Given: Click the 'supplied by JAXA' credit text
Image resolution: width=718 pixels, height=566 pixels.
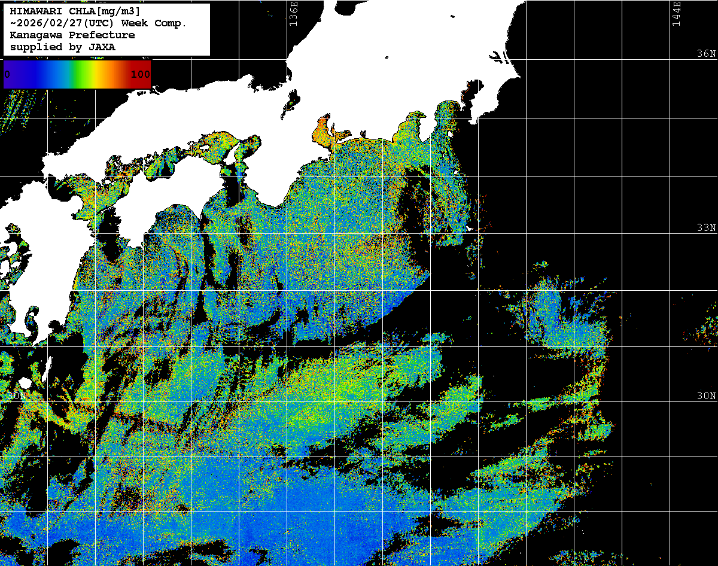Looking at the screenshot, I should point(63,47).
